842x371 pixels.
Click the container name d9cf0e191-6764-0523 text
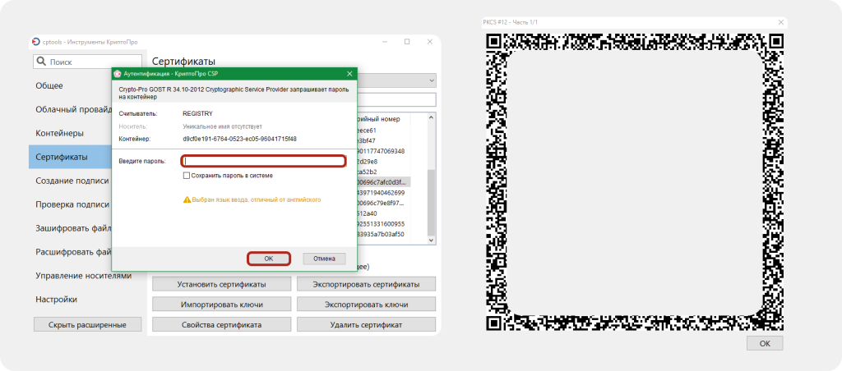pos(239,139)
